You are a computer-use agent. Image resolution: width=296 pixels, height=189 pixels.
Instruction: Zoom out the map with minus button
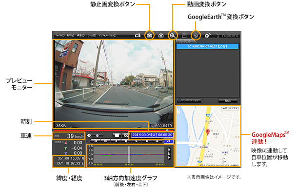coord(178,113)
